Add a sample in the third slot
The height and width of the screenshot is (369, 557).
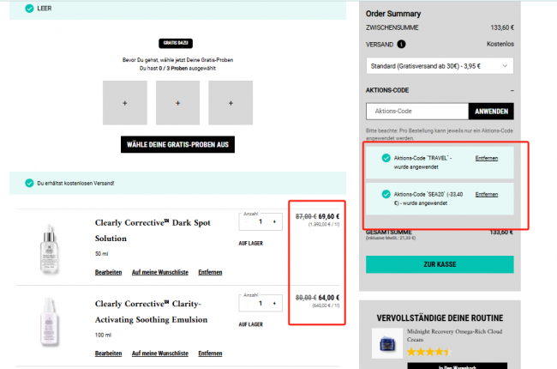tap(231, 103)
